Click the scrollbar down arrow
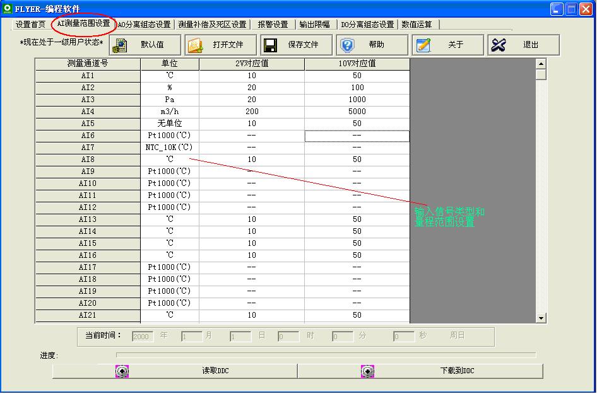Screen dimensions: 597x394 pyautogui.click(x=541, y=318)
